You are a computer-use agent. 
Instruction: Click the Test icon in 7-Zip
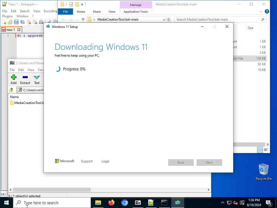click(37, 79)
